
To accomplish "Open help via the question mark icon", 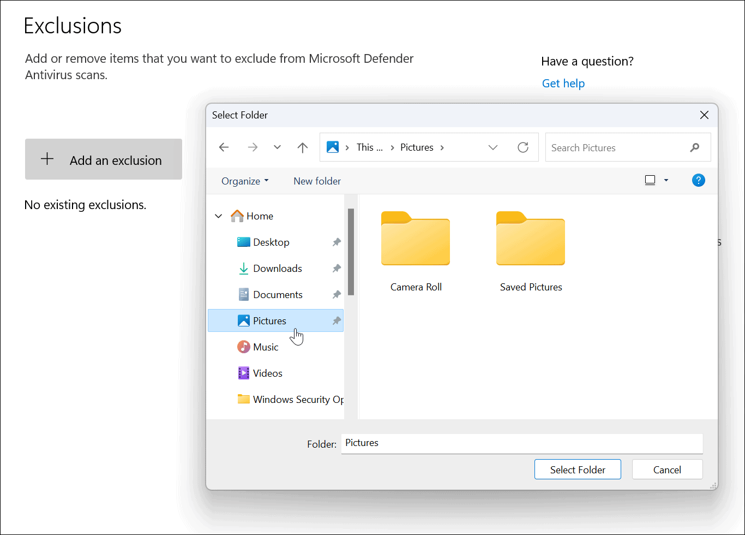I will (x=699, y=180).
